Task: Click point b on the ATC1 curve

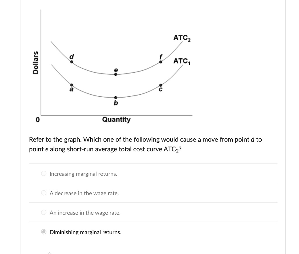Action: pos(116,97)
